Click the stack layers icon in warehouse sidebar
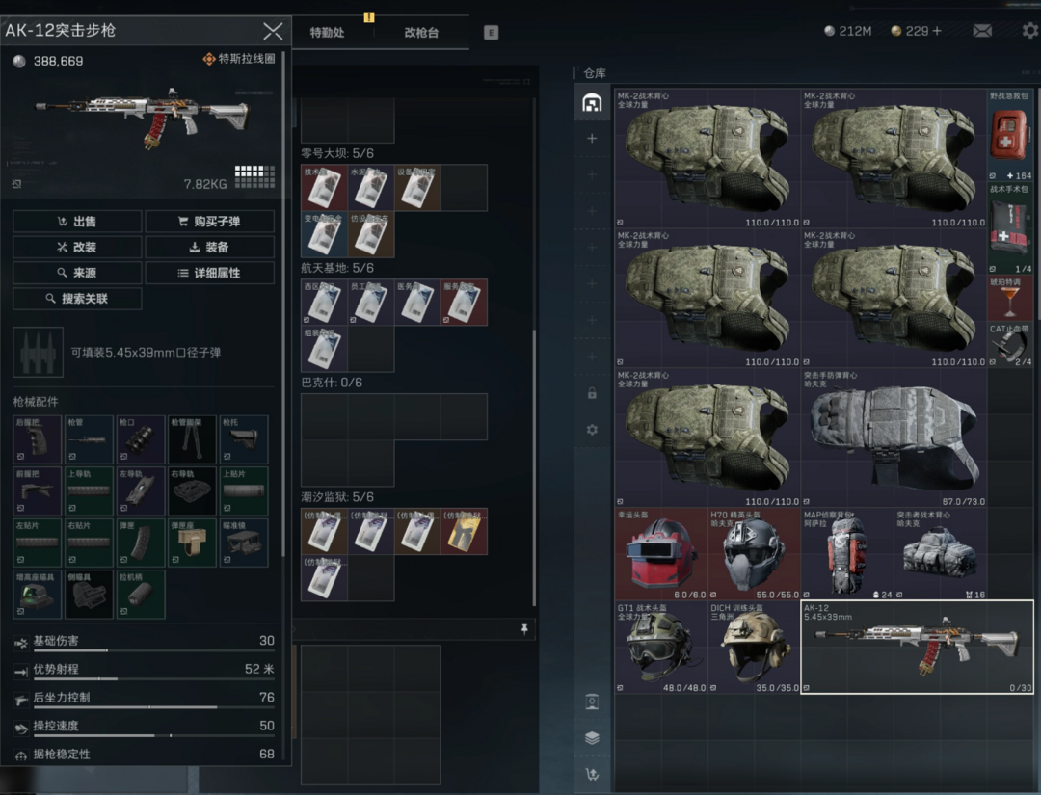The height and width of the screenshot is (795, 1041). tap(592, 738)
